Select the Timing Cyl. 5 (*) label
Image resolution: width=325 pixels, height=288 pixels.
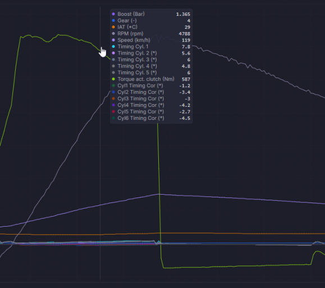click(x=137, y=73)
